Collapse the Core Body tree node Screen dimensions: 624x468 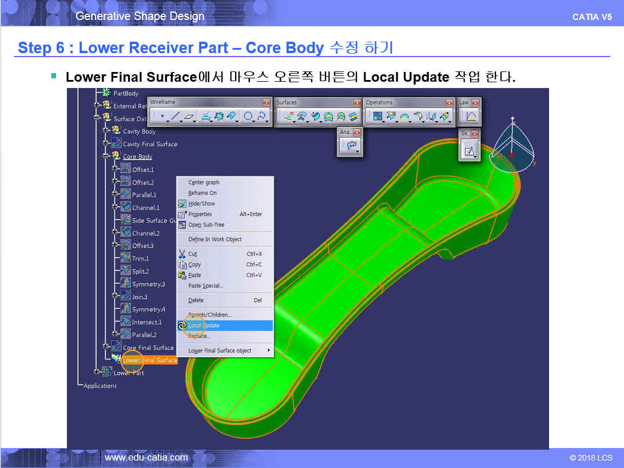[106, 156]
